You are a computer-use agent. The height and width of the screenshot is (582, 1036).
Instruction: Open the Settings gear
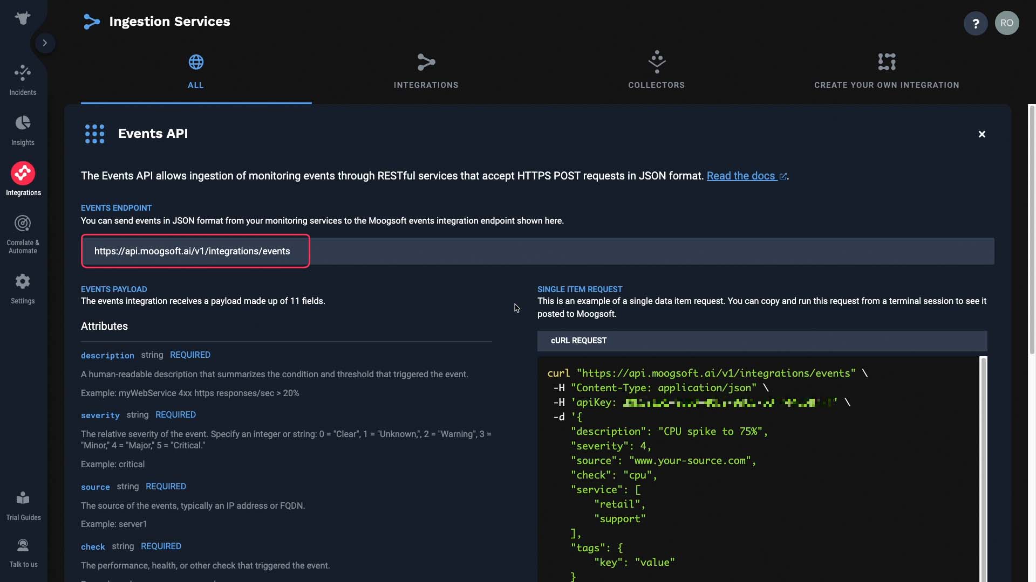[x=23, y=289]
